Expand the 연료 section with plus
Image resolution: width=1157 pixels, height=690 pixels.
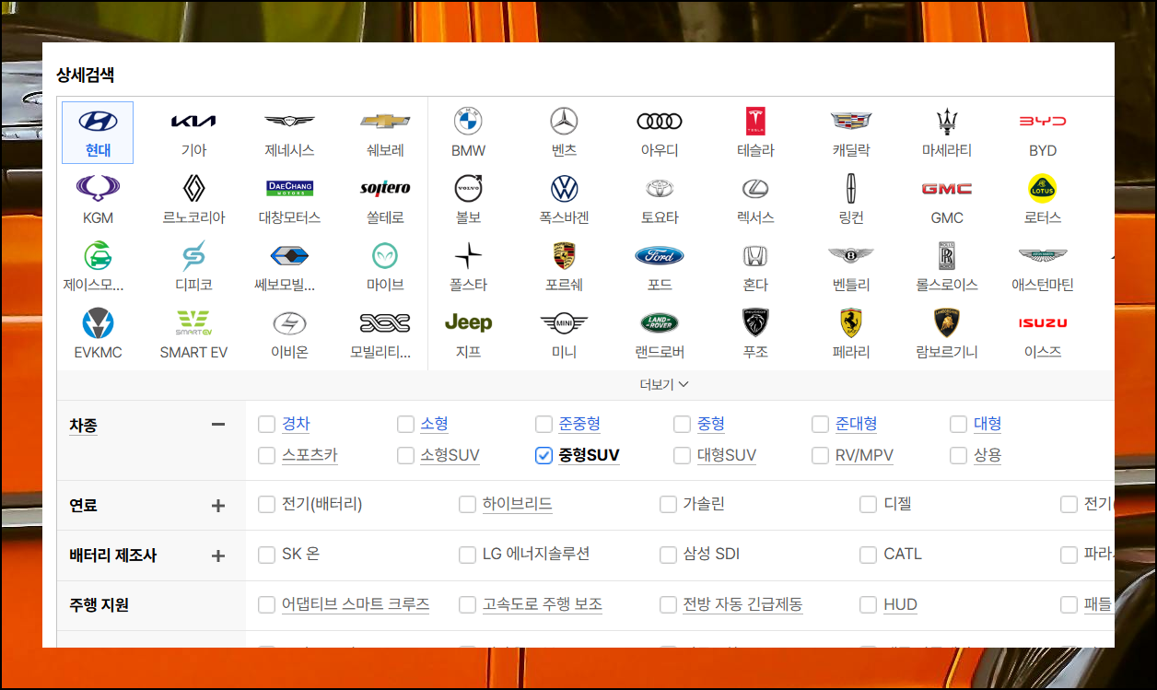tap(218, 506)
